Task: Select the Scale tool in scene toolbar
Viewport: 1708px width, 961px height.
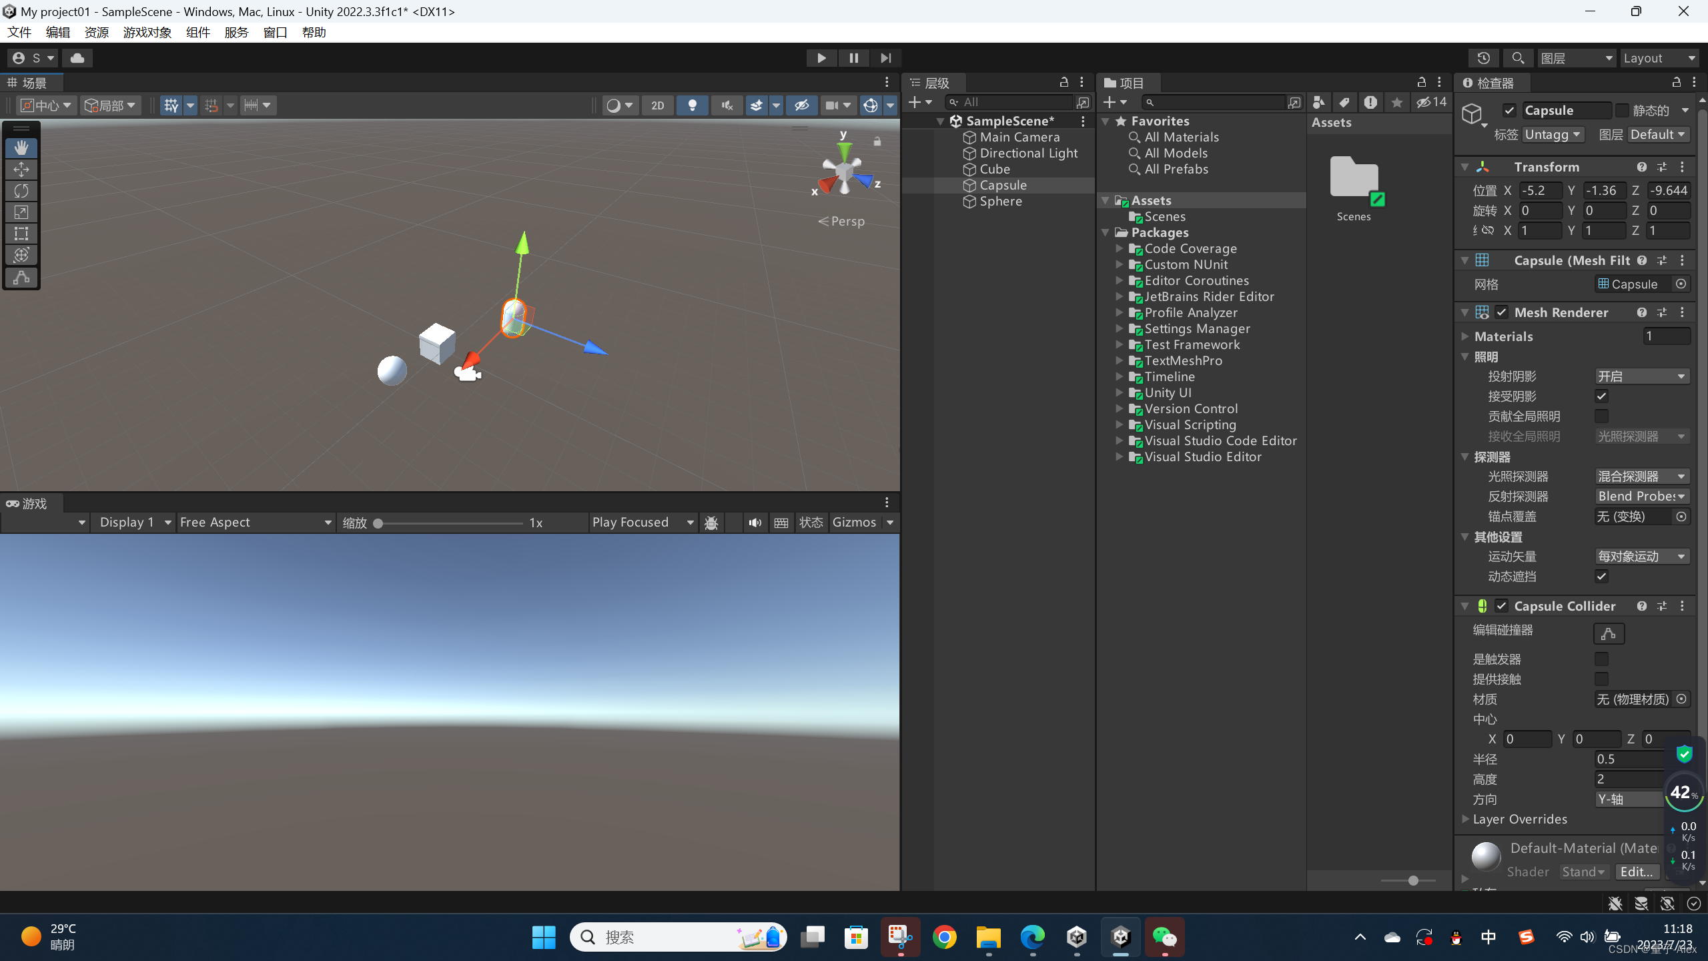Action: click(21, 212)
